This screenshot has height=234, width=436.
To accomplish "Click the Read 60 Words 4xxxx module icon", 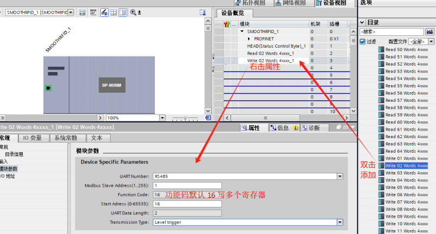I will coord(381,122).
